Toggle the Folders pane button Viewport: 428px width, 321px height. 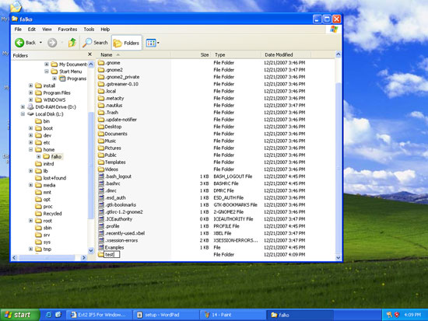[x=127, y=43]
